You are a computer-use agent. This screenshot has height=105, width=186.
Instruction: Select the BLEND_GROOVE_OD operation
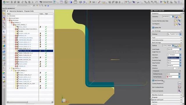point(25,60)
